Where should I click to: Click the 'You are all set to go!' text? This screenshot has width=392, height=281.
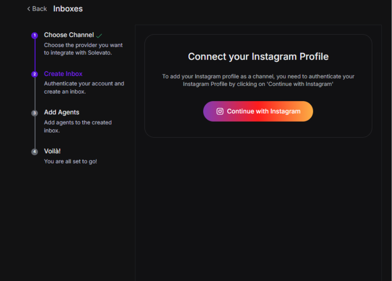point(70,161)
